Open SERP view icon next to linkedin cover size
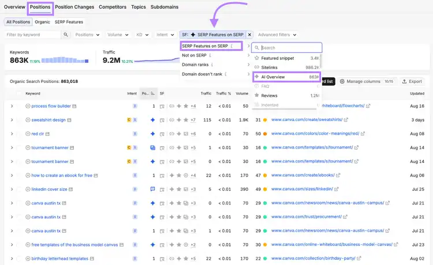This screenshot has width=433, height=265. (70, 190)
